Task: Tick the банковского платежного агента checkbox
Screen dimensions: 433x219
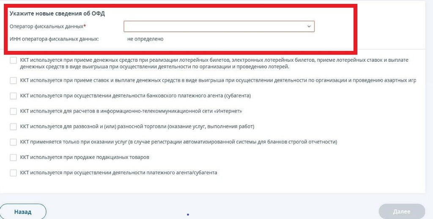Action: click(x=13, y=96)
